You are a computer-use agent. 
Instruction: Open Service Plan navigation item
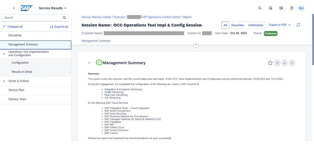click(36, 90)
